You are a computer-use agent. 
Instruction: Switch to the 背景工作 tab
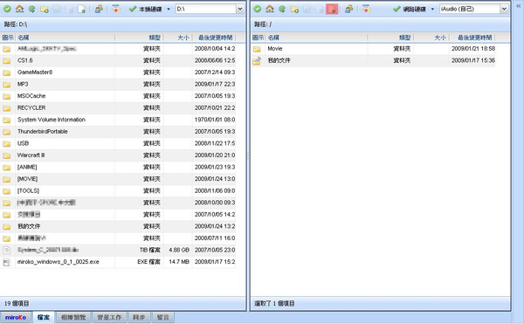click(x=109, y=317)
